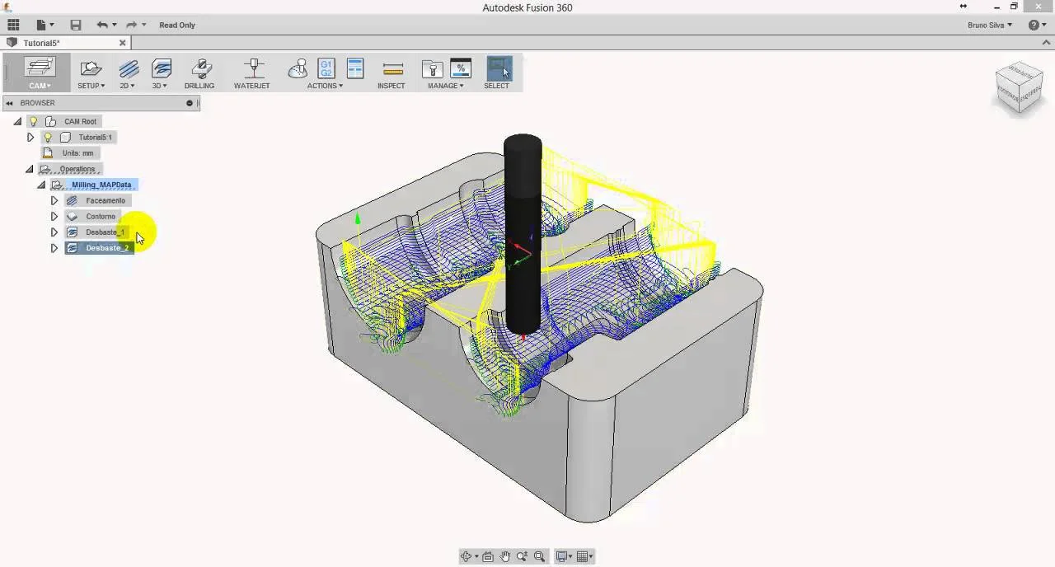Select the Waterjet cutting tool
1055x567 pixels.
click(x=252, y=69)
